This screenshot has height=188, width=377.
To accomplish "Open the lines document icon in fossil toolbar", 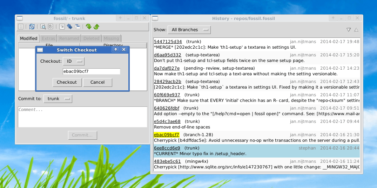I will (21, 27).
